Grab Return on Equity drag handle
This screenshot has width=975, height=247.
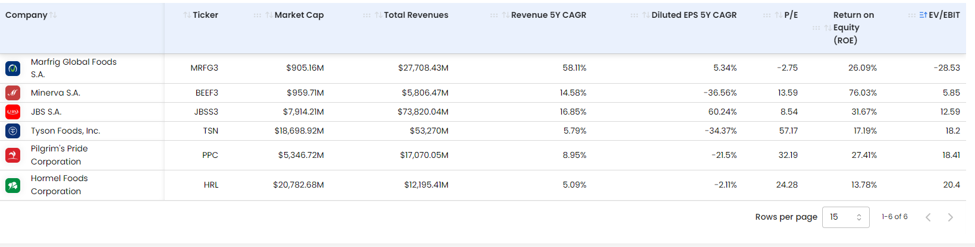816,27
